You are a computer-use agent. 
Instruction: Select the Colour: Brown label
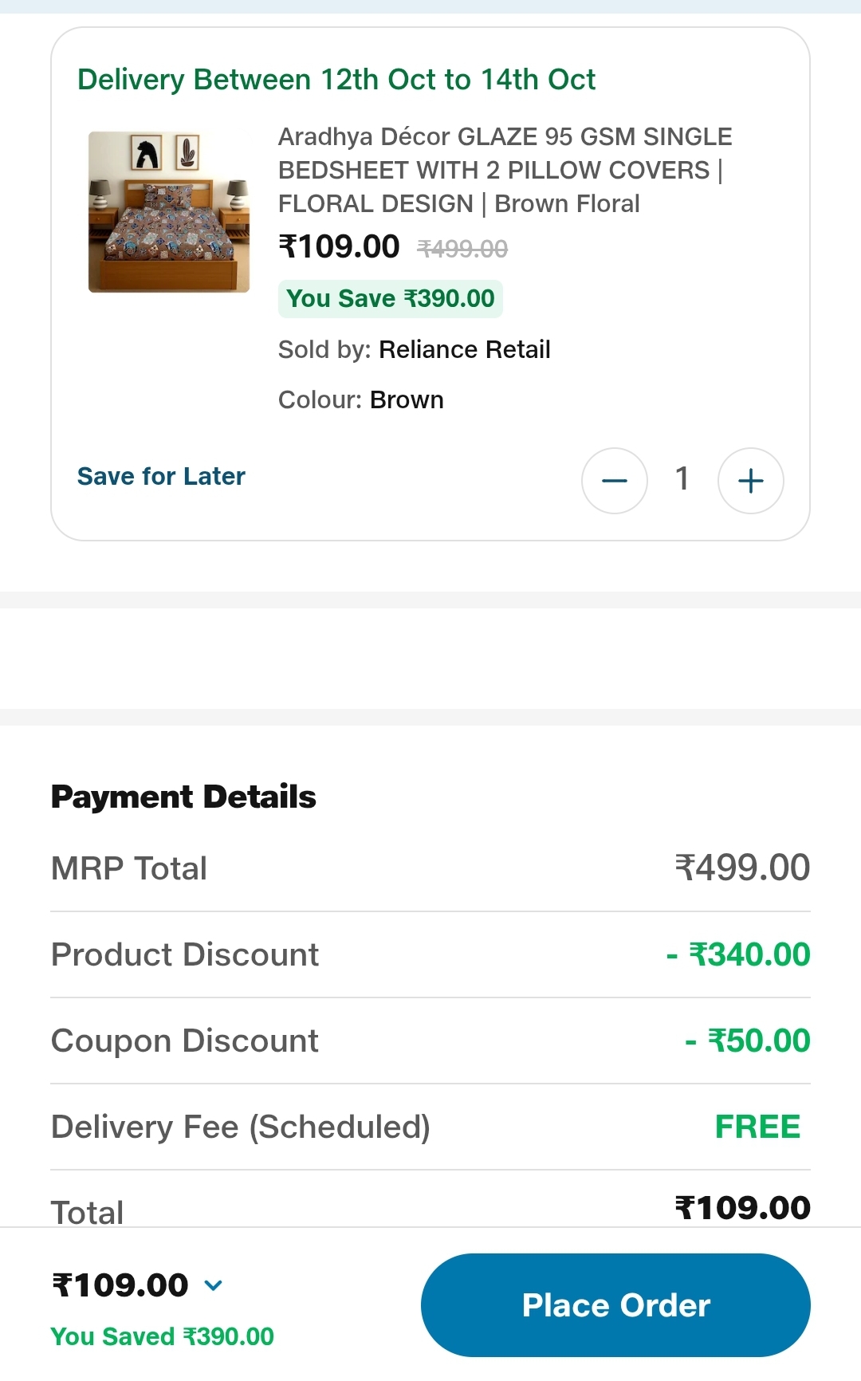[360, 399]
